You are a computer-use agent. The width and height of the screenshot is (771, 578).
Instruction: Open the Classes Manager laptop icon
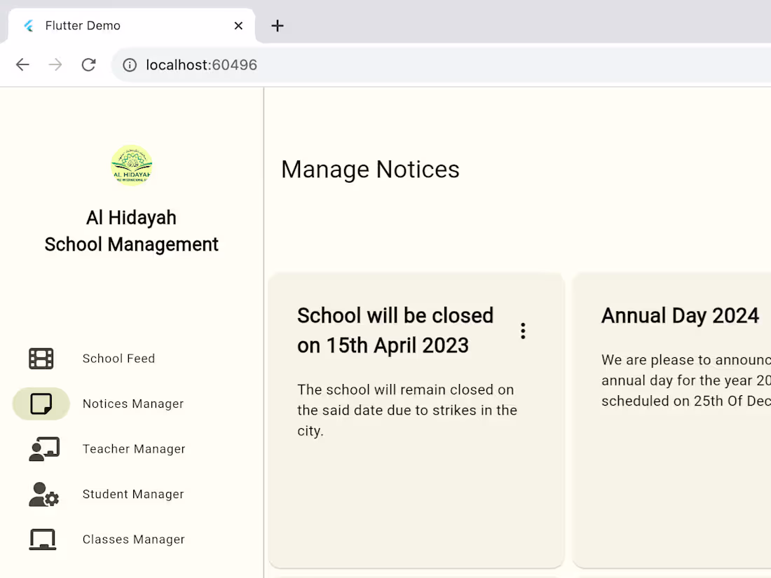pyautogui.click(x=42, y=539)
